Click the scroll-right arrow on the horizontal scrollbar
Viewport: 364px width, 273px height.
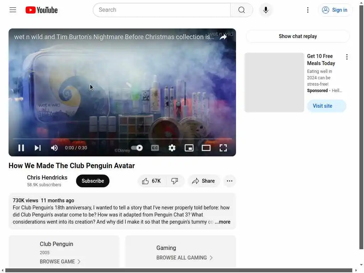(356, 271)
